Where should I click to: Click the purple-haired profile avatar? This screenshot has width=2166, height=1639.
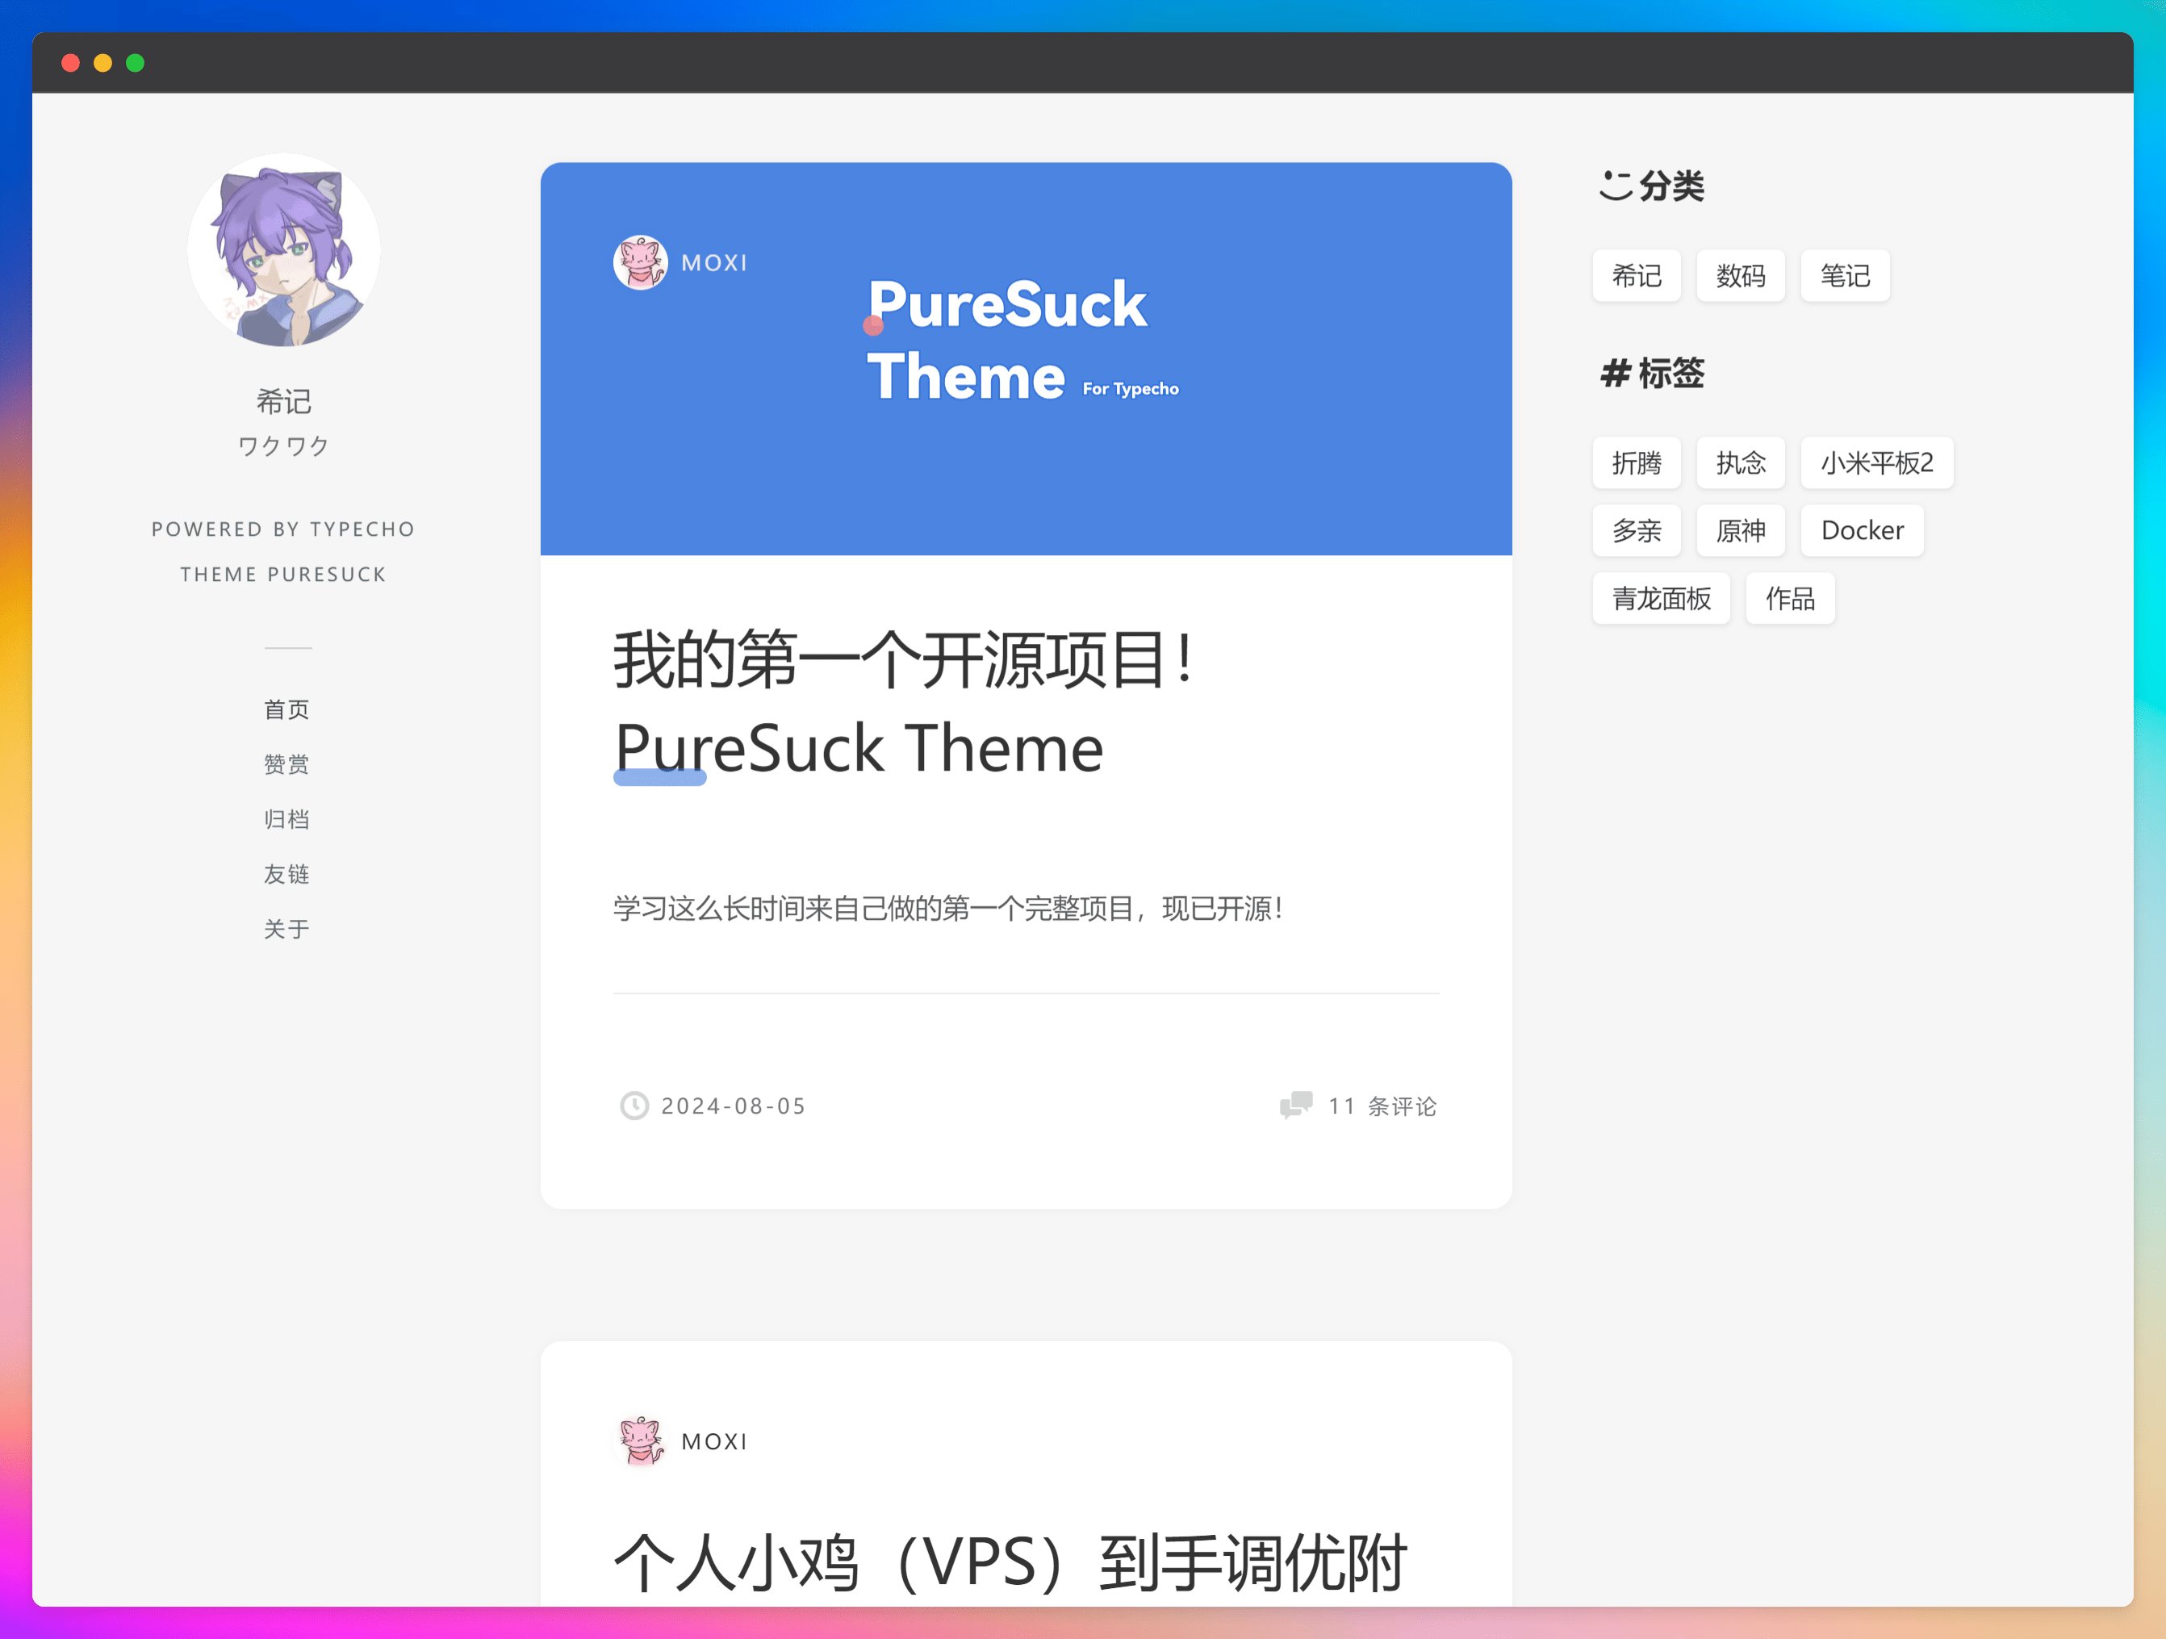[x=284, y=251]
